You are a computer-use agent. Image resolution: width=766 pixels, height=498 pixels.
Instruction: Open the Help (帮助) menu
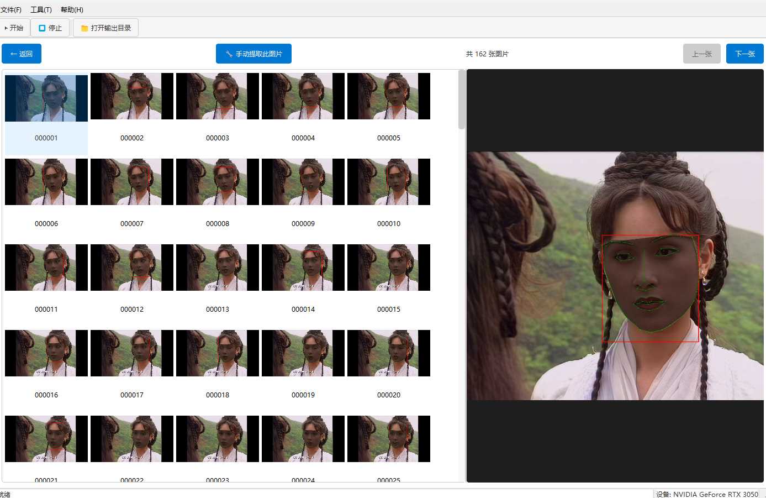click(x=72, y=9)
